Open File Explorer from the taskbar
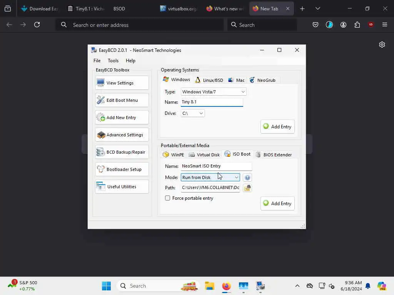 209,286
